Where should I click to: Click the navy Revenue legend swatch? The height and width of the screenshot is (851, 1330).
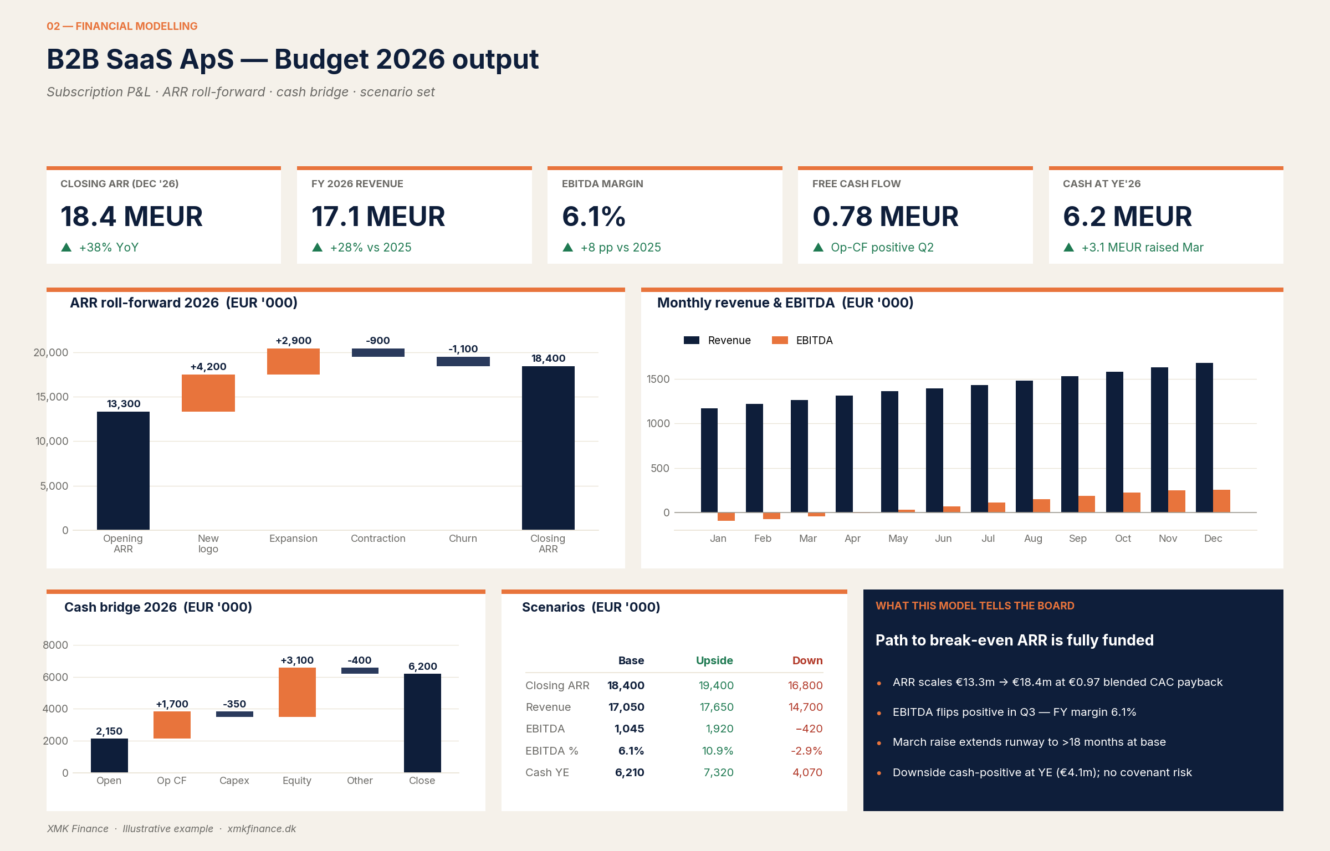[692, 340]
